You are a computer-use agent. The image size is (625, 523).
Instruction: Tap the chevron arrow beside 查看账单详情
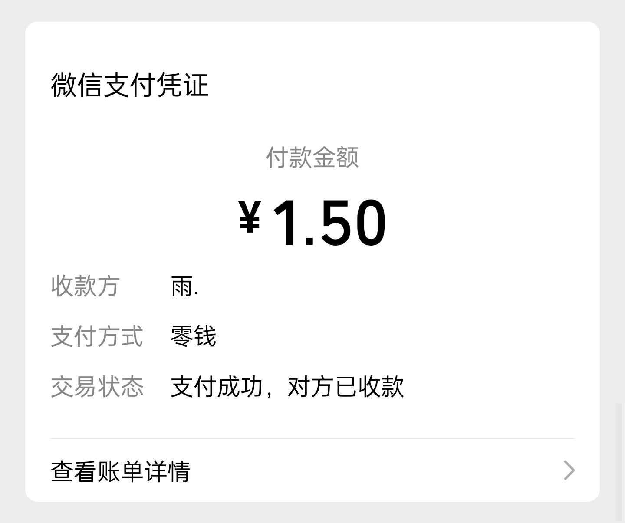[x=569, y=470]
